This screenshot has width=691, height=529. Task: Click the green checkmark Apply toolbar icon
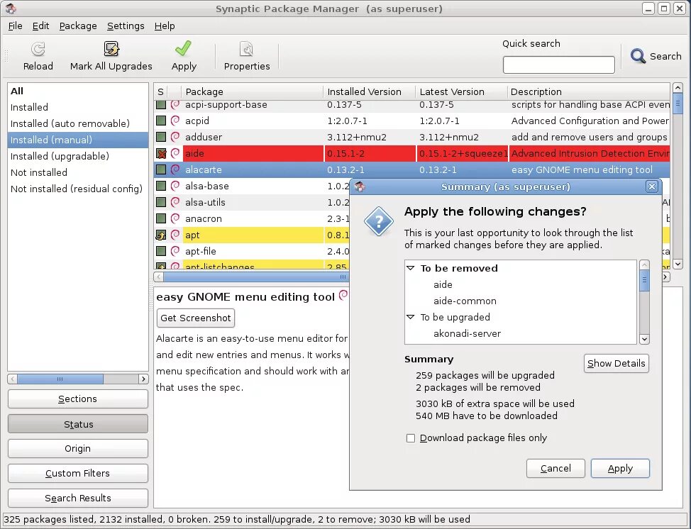pos(183,48)
